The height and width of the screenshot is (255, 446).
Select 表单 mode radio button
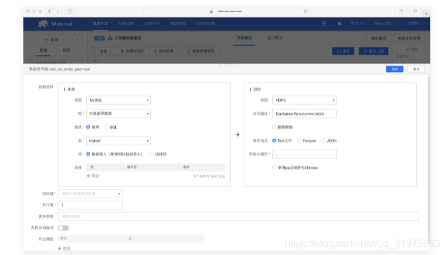[88, 127]
